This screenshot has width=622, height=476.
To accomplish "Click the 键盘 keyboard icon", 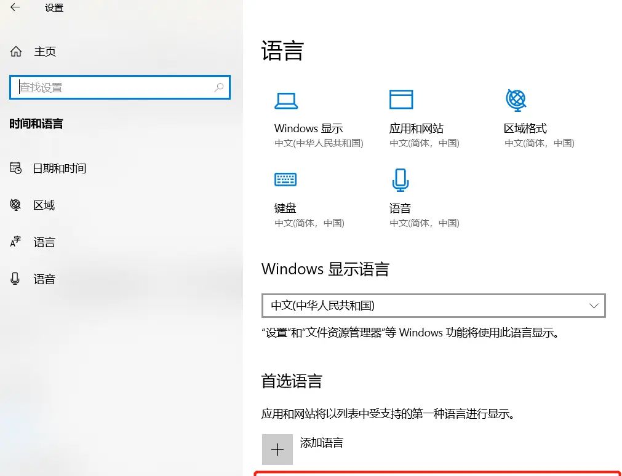I will [x=287, y=180].
